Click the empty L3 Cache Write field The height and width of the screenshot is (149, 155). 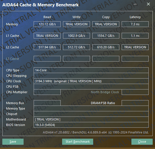tap(76, 59)
